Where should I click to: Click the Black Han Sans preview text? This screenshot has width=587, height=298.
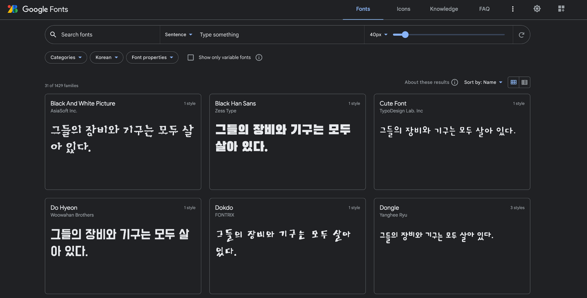[x=283, y=138]
